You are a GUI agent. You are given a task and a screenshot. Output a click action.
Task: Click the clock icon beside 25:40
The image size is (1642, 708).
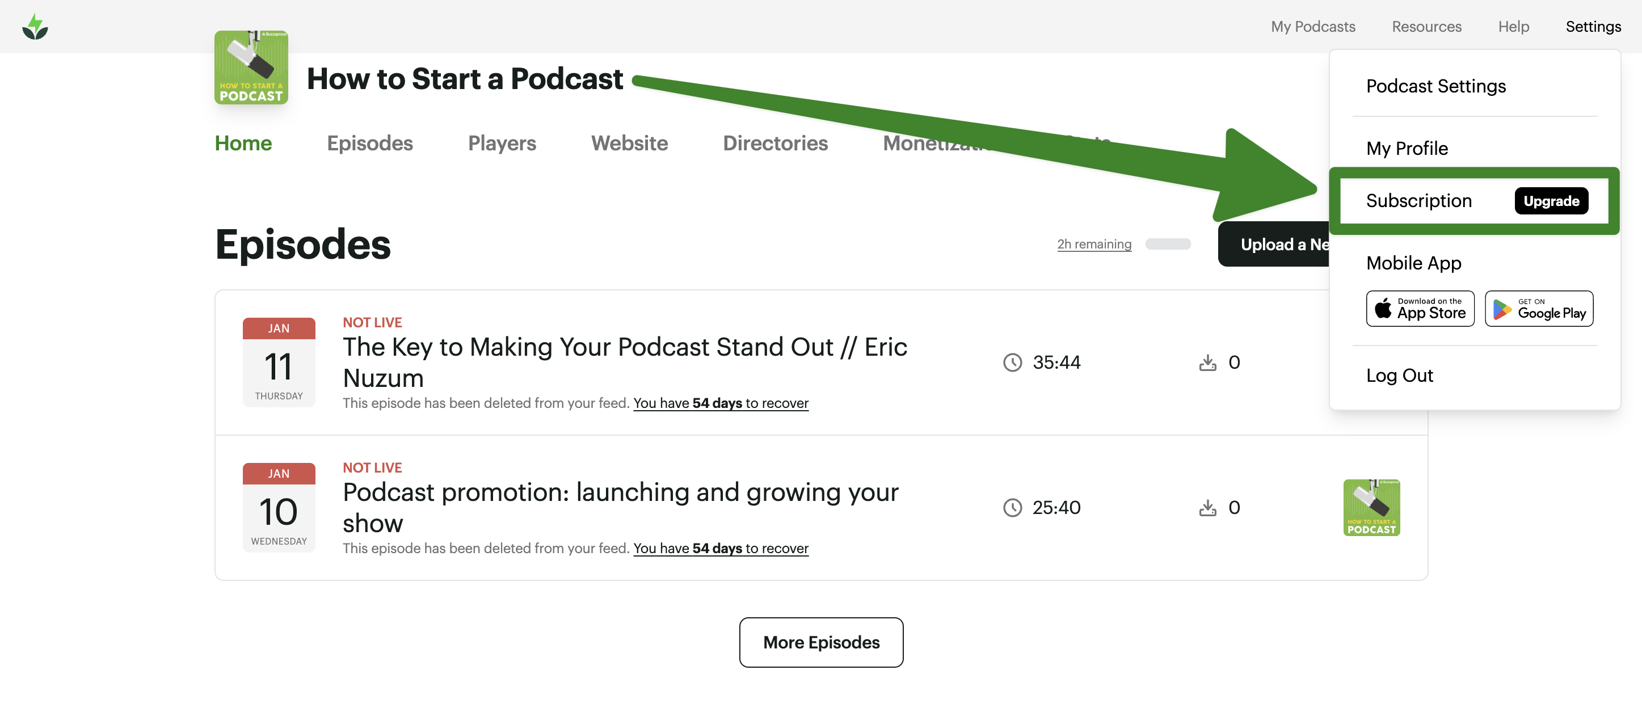pos(1012,507)
